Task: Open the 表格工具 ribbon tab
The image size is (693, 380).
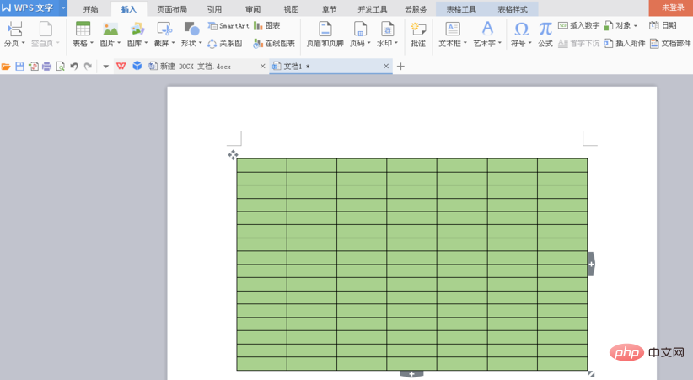Action: tap(461, 9)
